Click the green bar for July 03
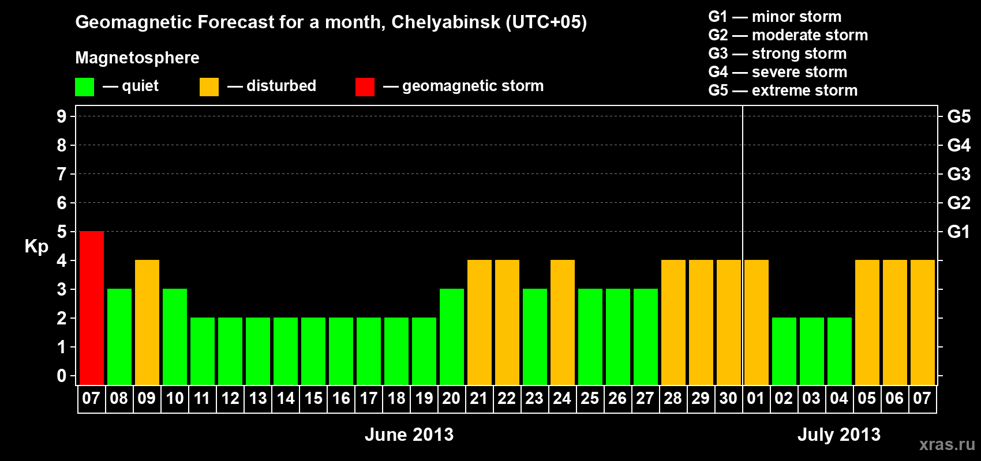Image resolution: width=981 pixels, height=461 pixels. click(x=812, y=351)
